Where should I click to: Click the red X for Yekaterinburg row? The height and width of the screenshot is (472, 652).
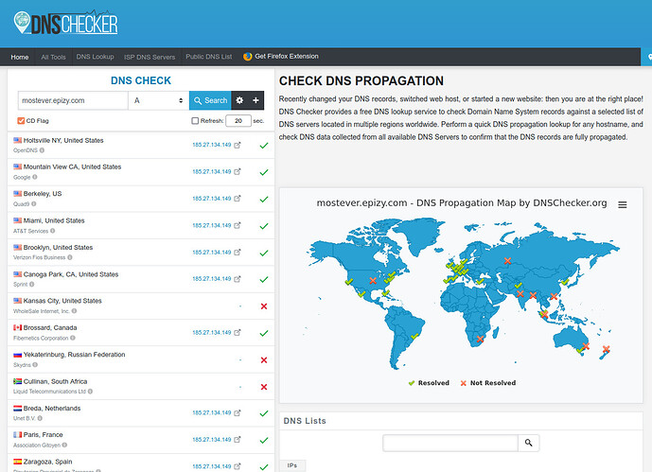point(264,359)
